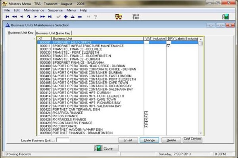Click the plus insert record icon
The height and width of the screenshot is (158, 238).
65,17
